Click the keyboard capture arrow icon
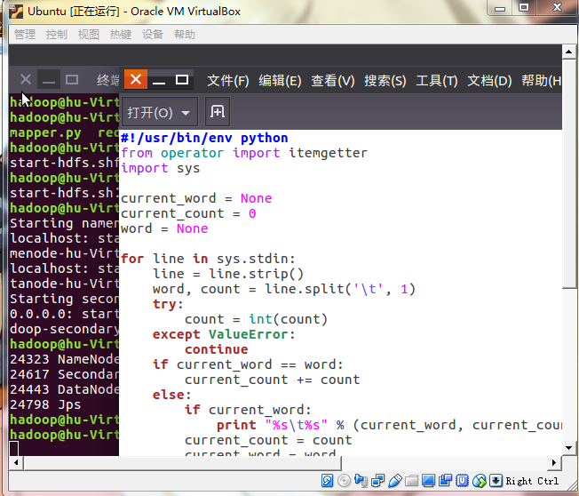This screenshot has width=579, height=496. pyautogui.click(x=496, y=481)
